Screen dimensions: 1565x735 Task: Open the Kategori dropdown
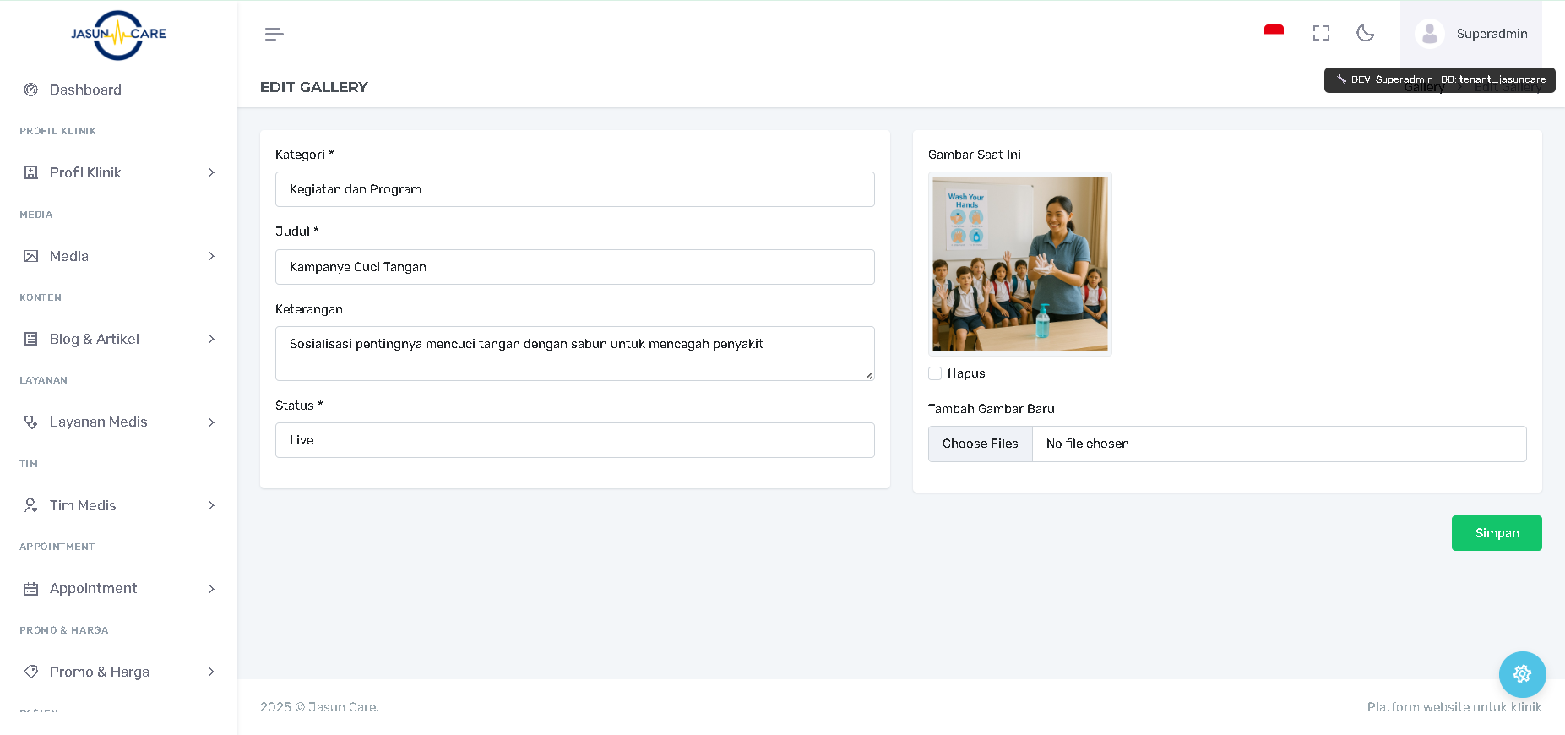574,189
